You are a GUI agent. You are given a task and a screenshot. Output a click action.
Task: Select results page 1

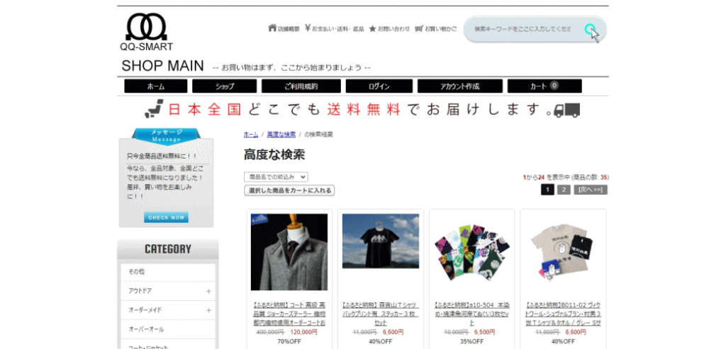point(547,190)
